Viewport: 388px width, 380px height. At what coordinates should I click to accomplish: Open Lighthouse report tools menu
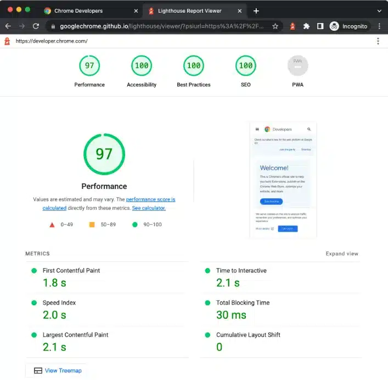point(378,41)
